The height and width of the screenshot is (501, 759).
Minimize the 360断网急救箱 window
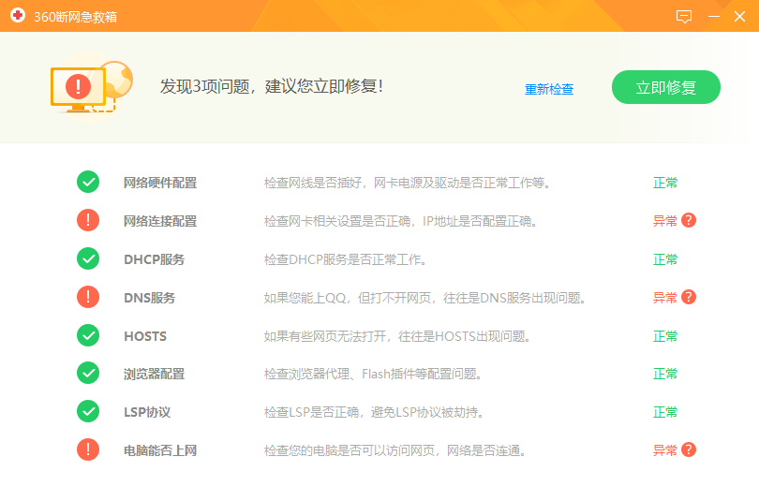(714, 17)
